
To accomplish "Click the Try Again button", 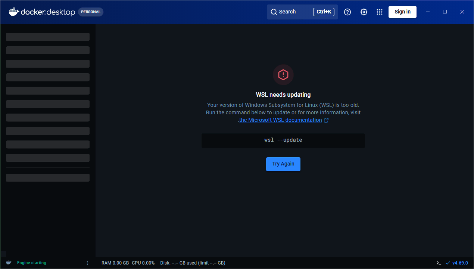I will tap(283, 164).
